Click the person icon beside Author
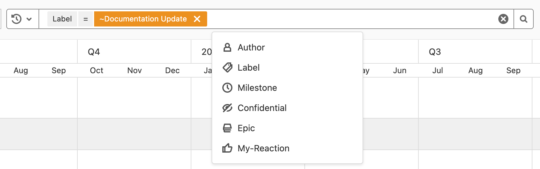The width and height of the screenshot is (540, 169). coord(227,47)
